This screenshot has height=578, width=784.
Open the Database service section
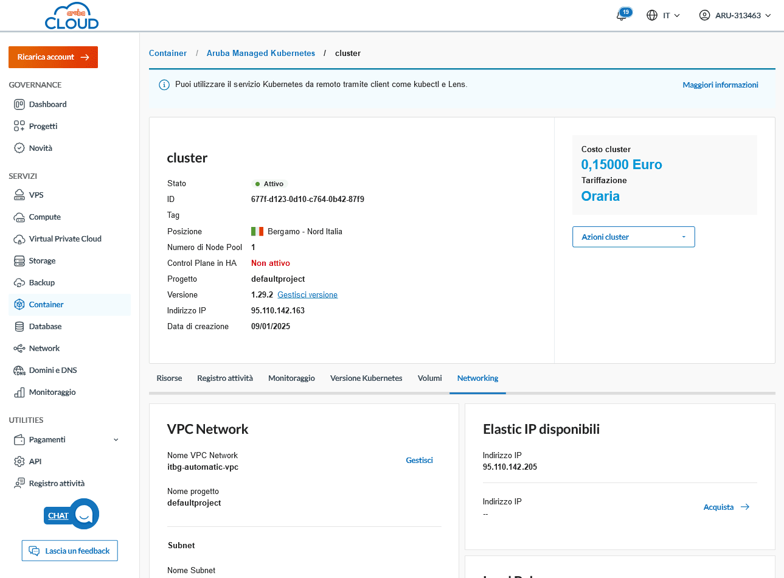click(x=45, y=327)
